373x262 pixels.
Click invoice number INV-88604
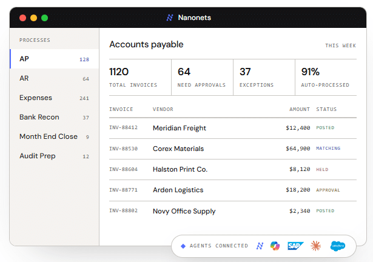click(123, 169)
